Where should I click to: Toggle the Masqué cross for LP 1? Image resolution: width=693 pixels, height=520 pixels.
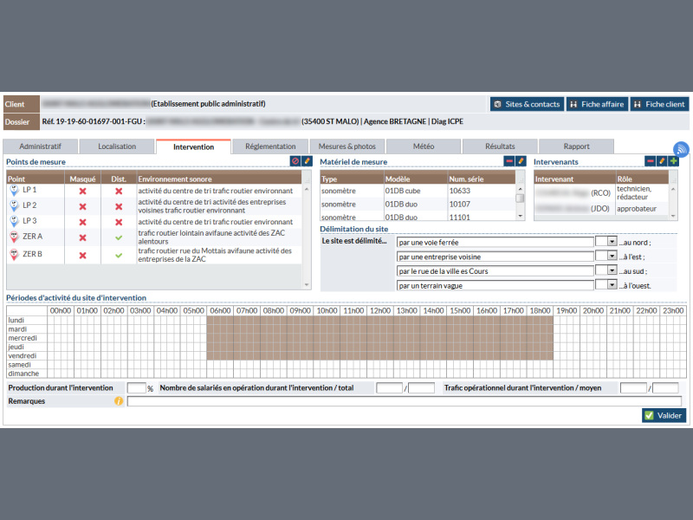pyautogui.click(x=82, y=191)
